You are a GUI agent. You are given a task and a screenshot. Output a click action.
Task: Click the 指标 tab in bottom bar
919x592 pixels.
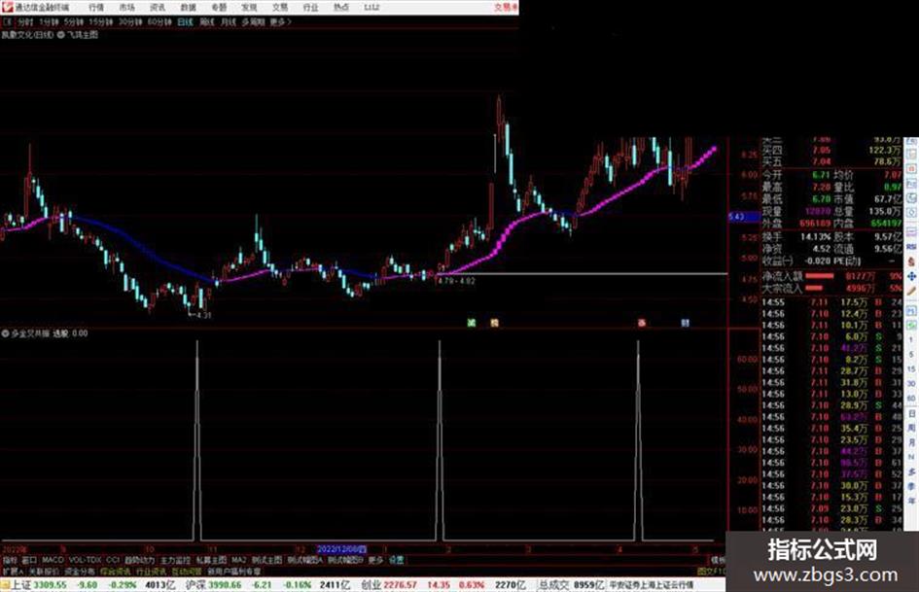click(10, 560)
